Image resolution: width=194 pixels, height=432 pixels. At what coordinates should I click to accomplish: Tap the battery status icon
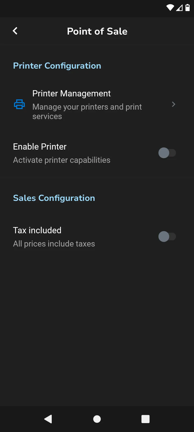pos(188,8)
